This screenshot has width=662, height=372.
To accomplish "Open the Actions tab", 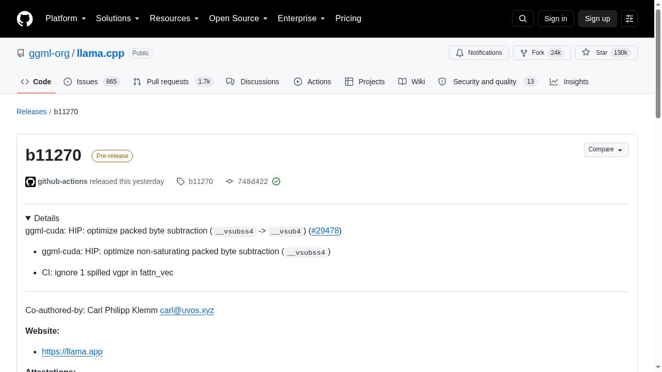I will pos(312,82).
